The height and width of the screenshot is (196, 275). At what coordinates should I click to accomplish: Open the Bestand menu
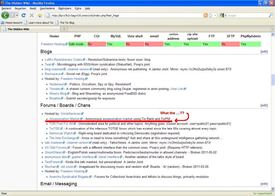(x=6, y=8)
